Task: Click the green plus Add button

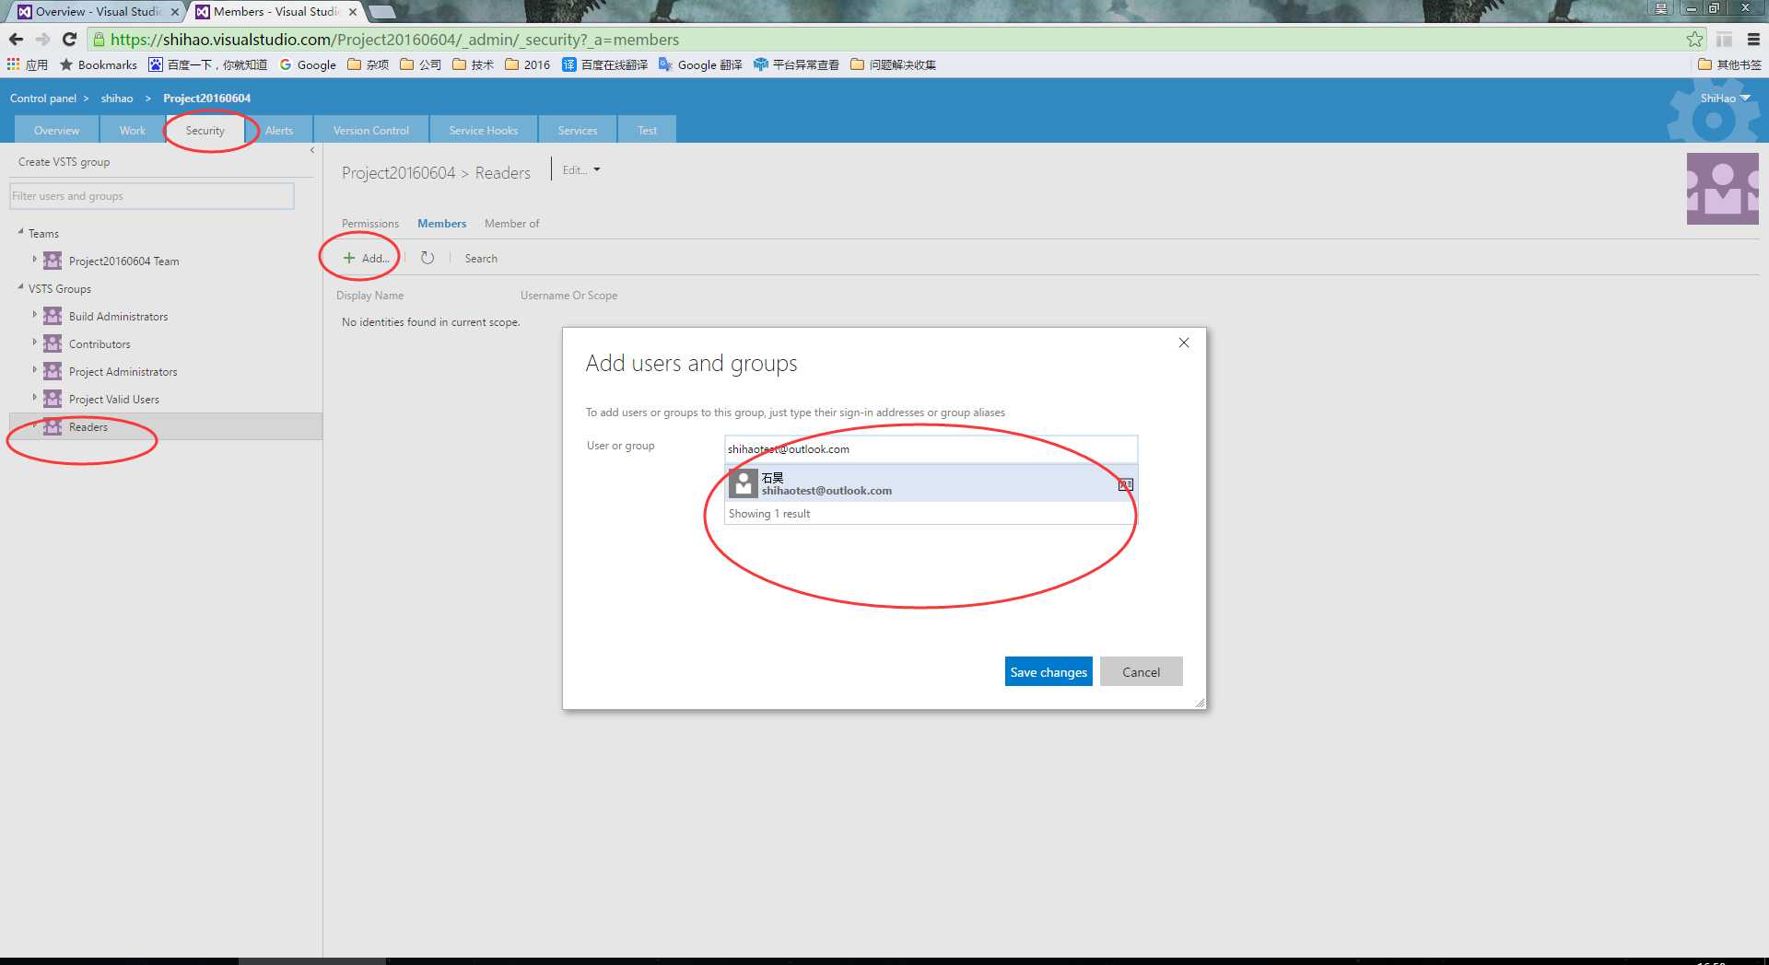Action: pos(366,258)
